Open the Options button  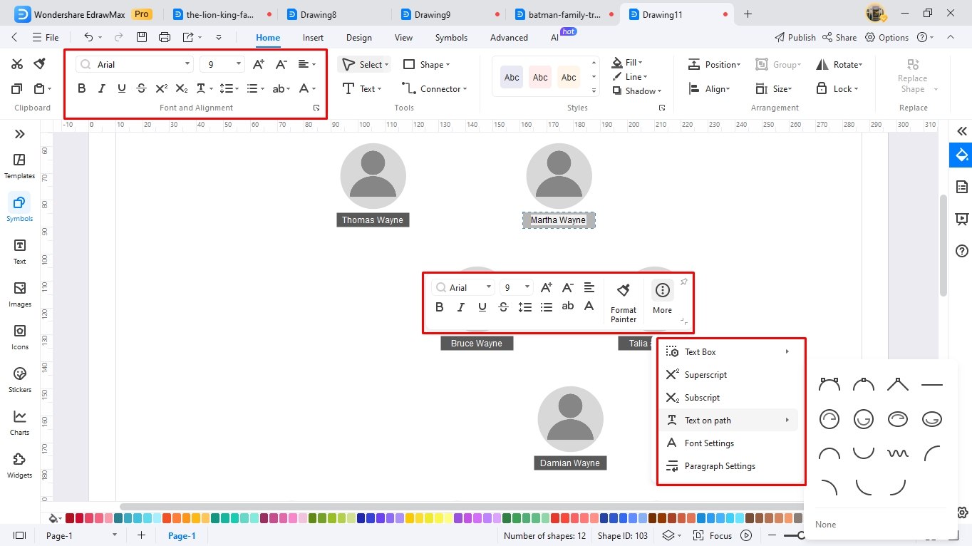pos(887,38)
